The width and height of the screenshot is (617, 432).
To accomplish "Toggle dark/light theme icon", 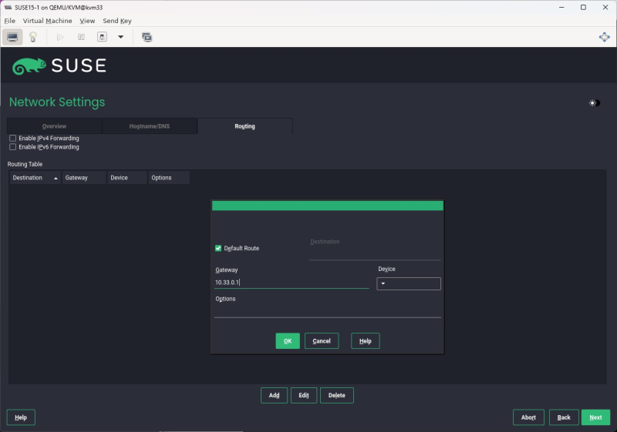I will (x=594, y=103).
